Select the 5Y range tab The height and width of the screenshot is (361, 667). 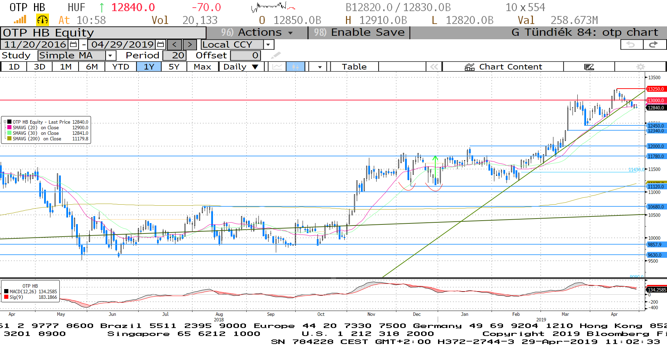174,67
